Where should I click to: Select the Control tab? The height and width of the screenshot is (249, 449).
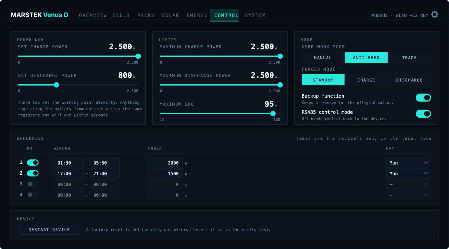click(224, 15)
